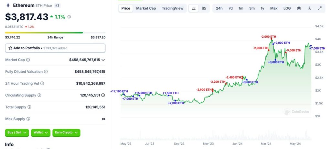Click info icon next to Fully Diluted Valuation
Image resolution: width=331 pixels, height=149 pixels.
click(x=46, y=72)
